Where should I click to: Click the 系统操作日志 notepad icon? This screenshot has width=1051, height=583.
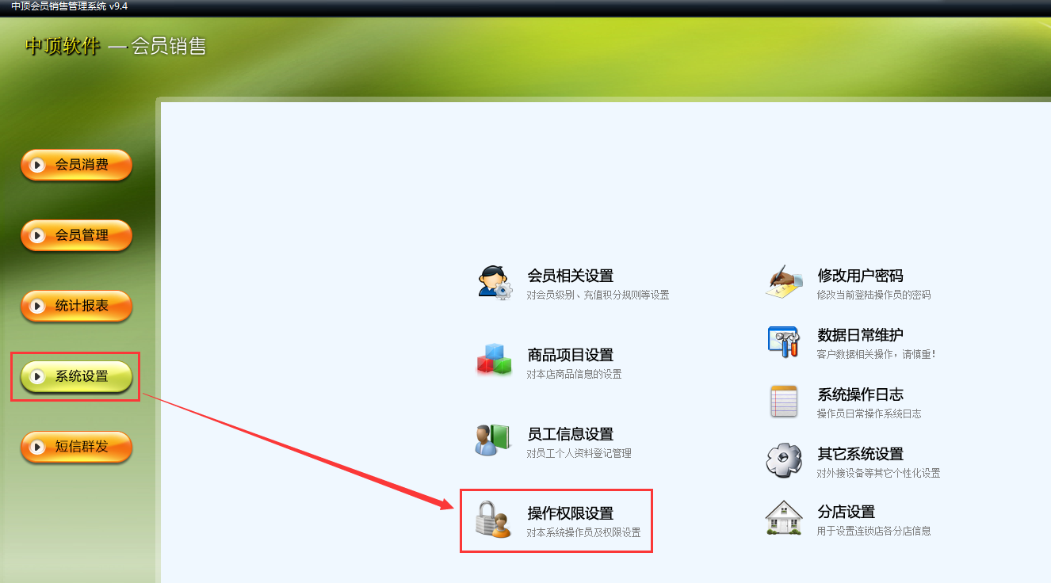[x=784, y=401]
